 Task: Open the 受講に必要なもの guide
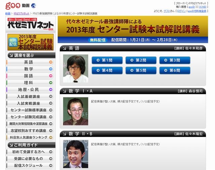[30, 159]
